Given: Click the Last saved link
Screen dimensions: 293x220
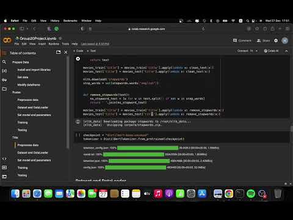Looking at the screenshot, I should (95, 44).
